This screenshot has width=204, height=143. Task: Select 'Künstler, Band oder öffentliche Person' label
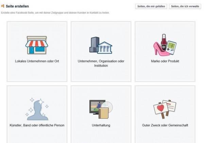[37, 125]
